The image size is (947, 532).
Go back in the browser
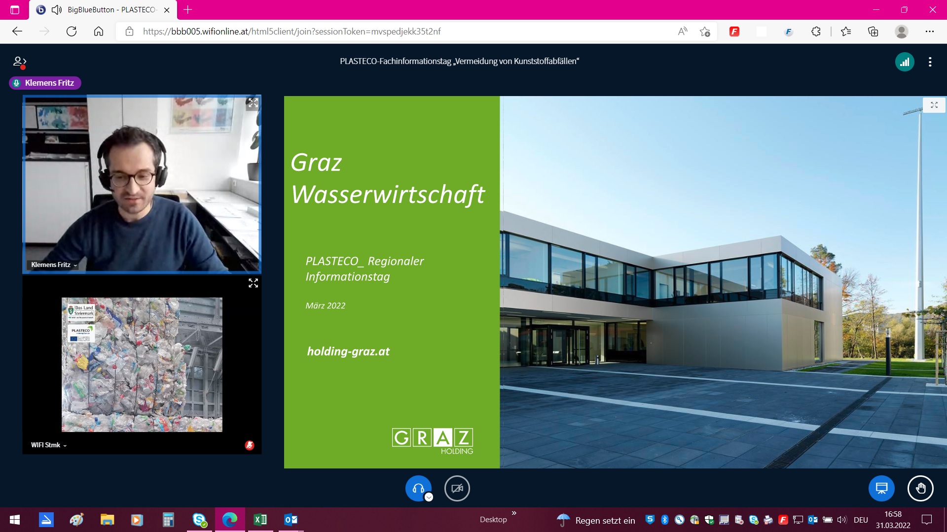pyautogui.click(x=17, y=32)
